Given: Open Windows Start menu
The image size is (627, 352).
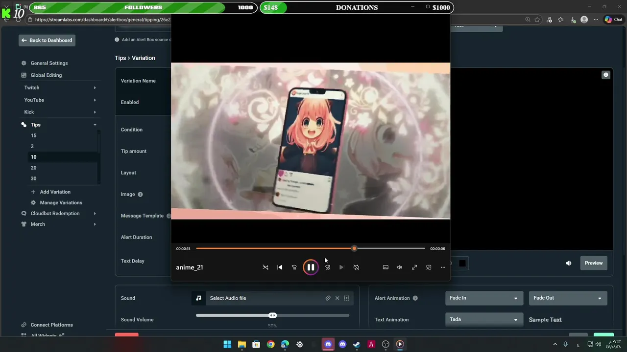Looking at the screenshot, I should coord(227,344).
